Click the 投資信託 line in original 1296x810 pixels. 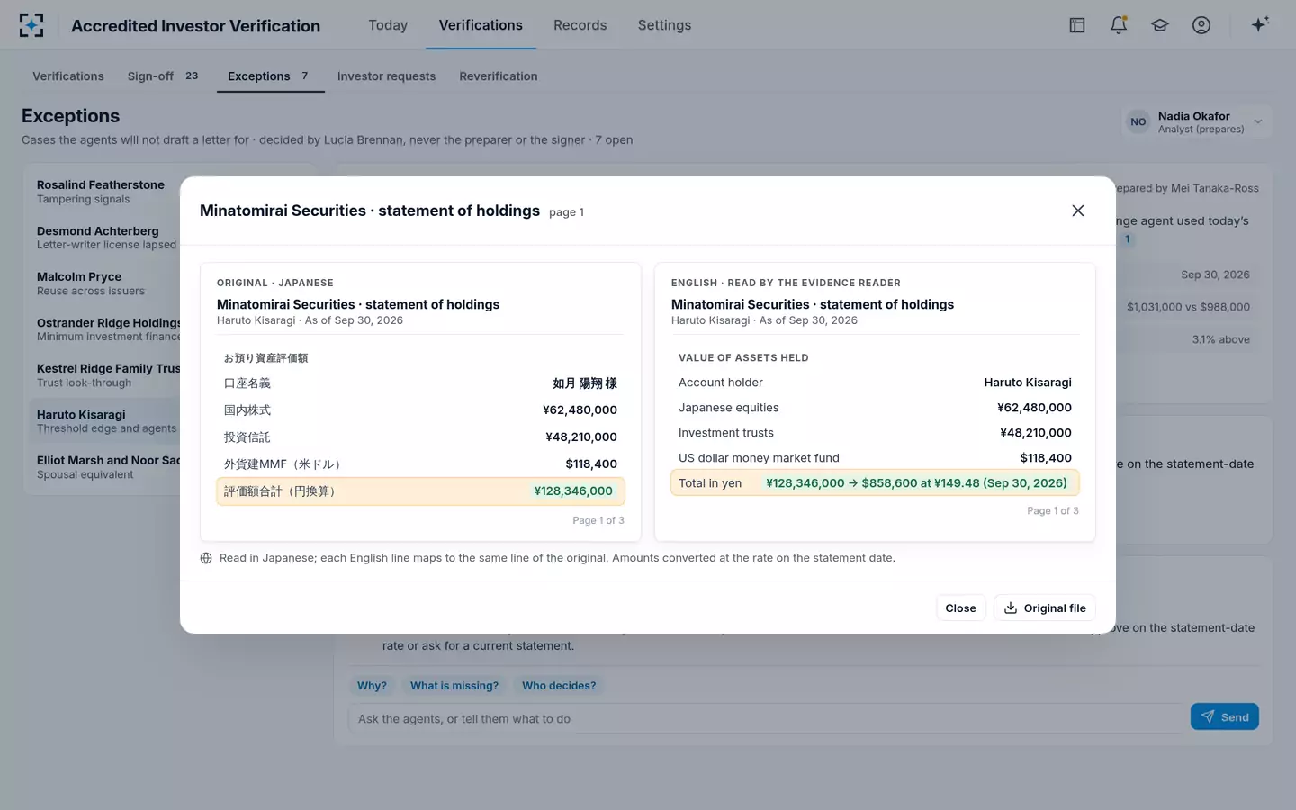coord(420,437)
